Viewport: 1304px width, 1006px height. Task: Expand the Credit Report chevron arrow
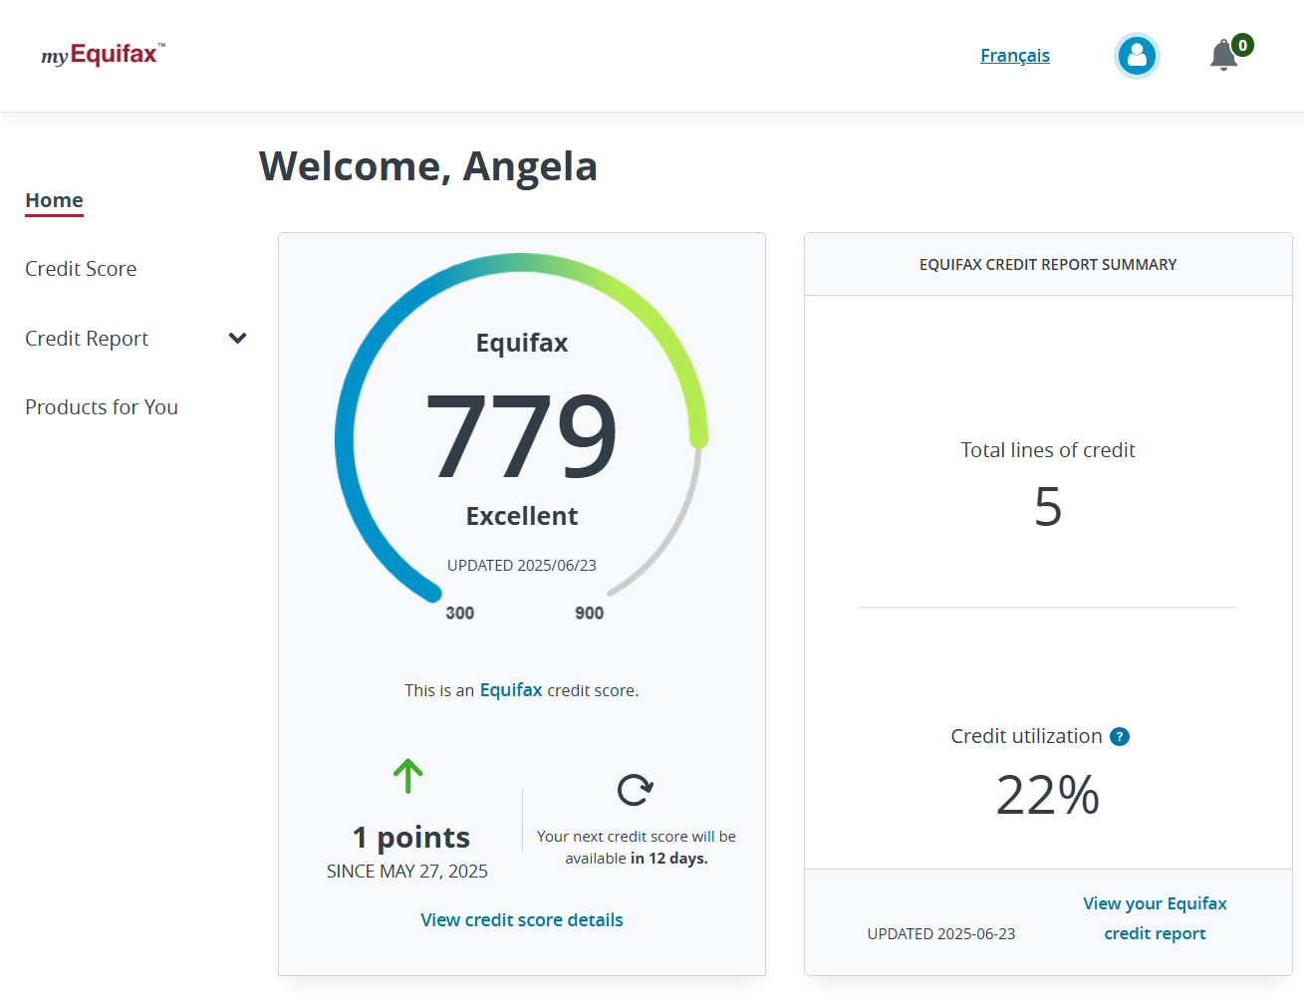click(x=237, y=339)
